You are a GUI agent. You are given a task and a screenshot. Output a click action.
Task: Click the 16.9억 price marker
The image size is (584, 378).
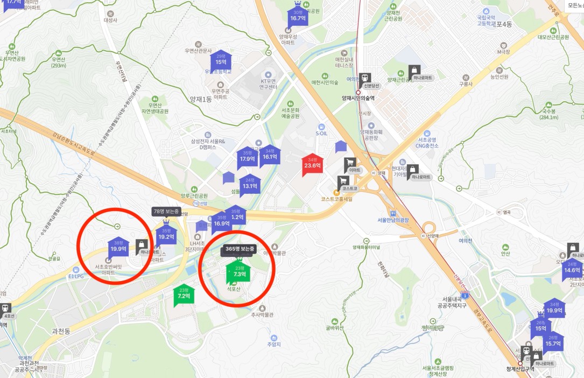pos(222,222)
